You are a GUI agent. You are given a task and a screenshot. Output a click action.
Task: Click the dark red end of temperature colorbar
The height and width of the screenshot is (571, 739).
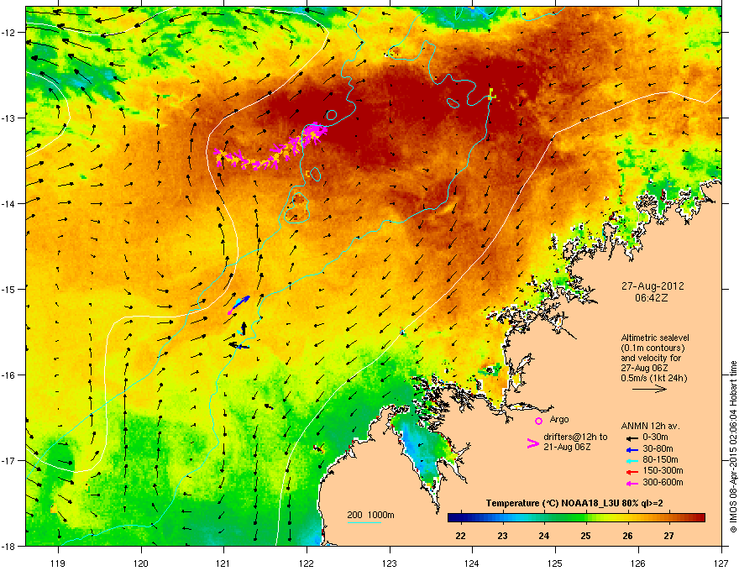tap(700, 518)
